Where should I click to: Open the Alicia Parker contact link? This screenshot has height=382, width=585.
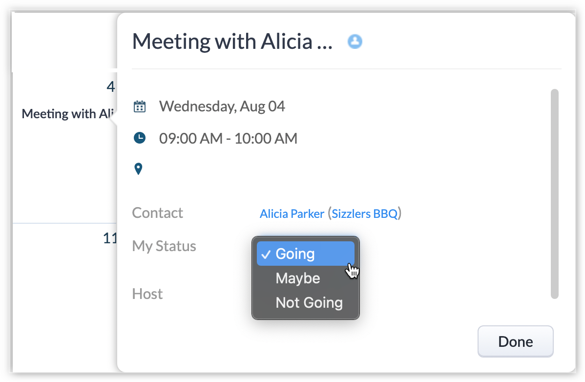(x=292, y=213)
